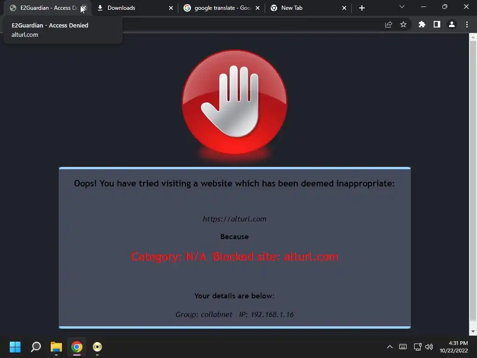Screen dimensions: 477x358
Task: Click the 'Your details are below' text
Action: (235, 296)
